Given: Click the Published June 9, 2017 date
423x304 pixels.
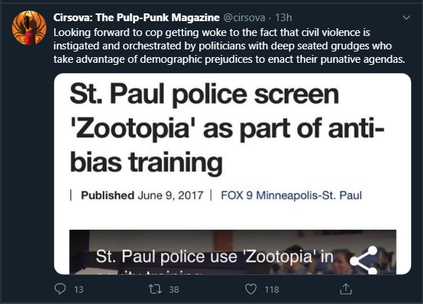Looking at the screenshot, I should 142,195.
